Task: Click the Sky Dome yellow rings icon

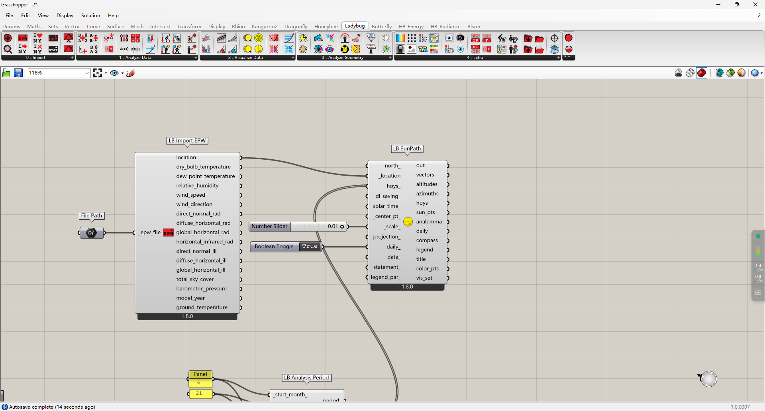Action: coord(259,38)
